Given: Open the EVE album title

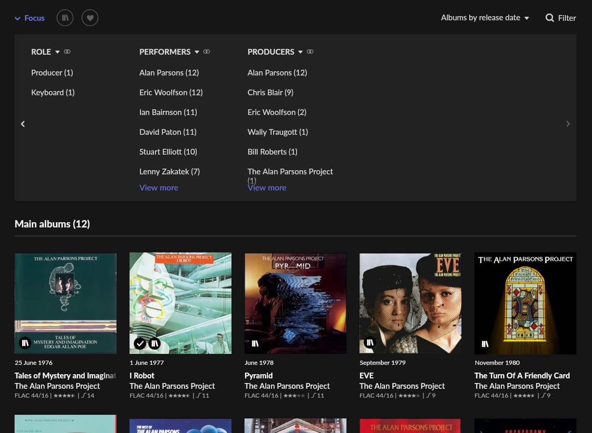Looking at the screenshot, I should pos(367,376).
